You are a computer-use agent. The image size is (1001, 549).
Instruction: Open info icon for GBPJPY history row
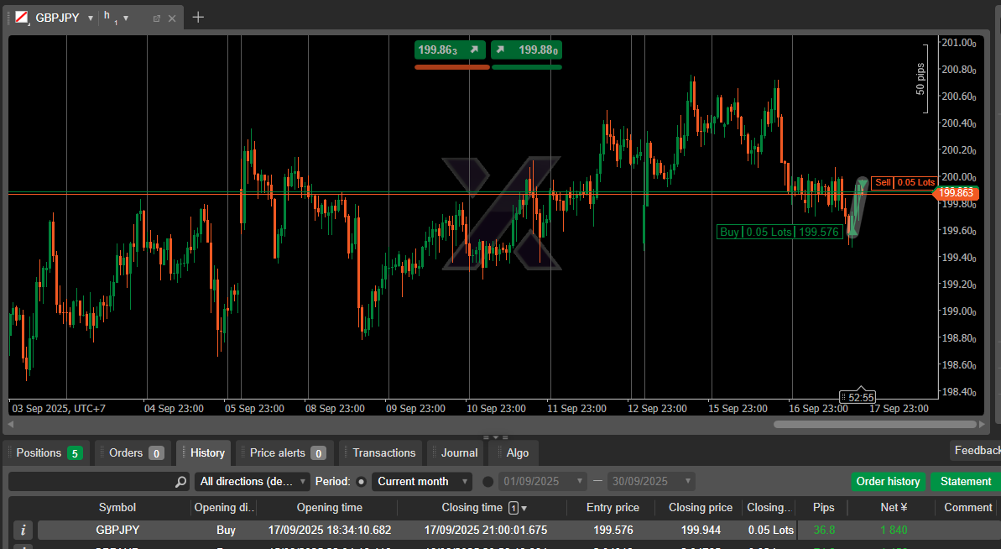(23, 530)
